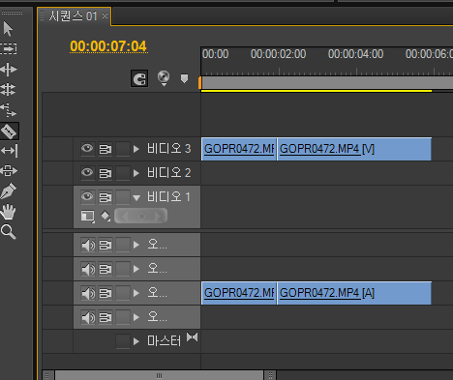The image size is (453, 380).
Task: Expand the 비디오 3 track
Action: (x=136, y=149)
